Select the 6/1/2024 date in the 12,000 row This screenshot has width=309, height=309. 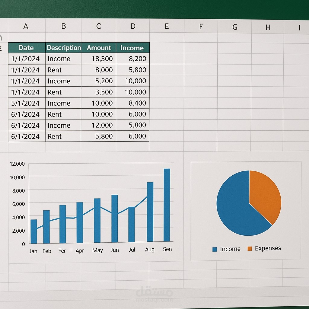coord(27,125)
